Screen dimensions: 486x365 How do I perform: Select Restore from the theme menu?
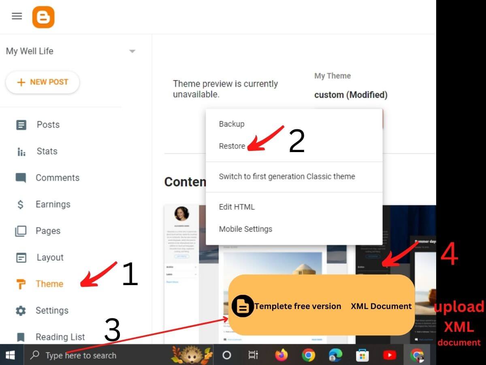point(232,146)
